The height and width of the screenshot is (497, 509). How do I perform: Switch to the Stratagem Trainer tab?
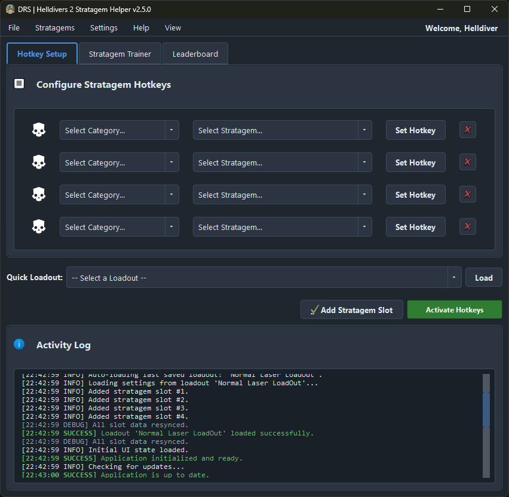click(x=120, y=54)
